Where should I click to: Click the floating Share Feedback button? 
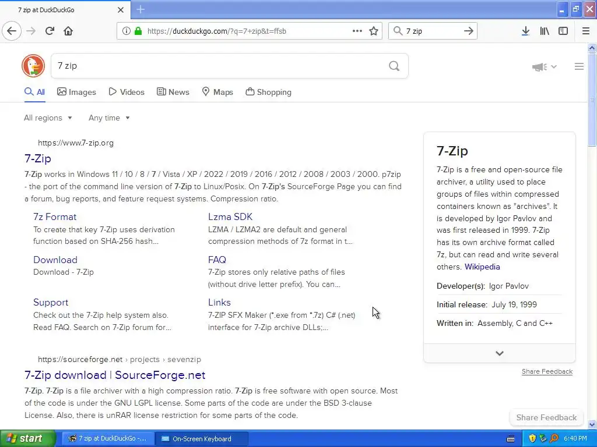click(546, 417)
